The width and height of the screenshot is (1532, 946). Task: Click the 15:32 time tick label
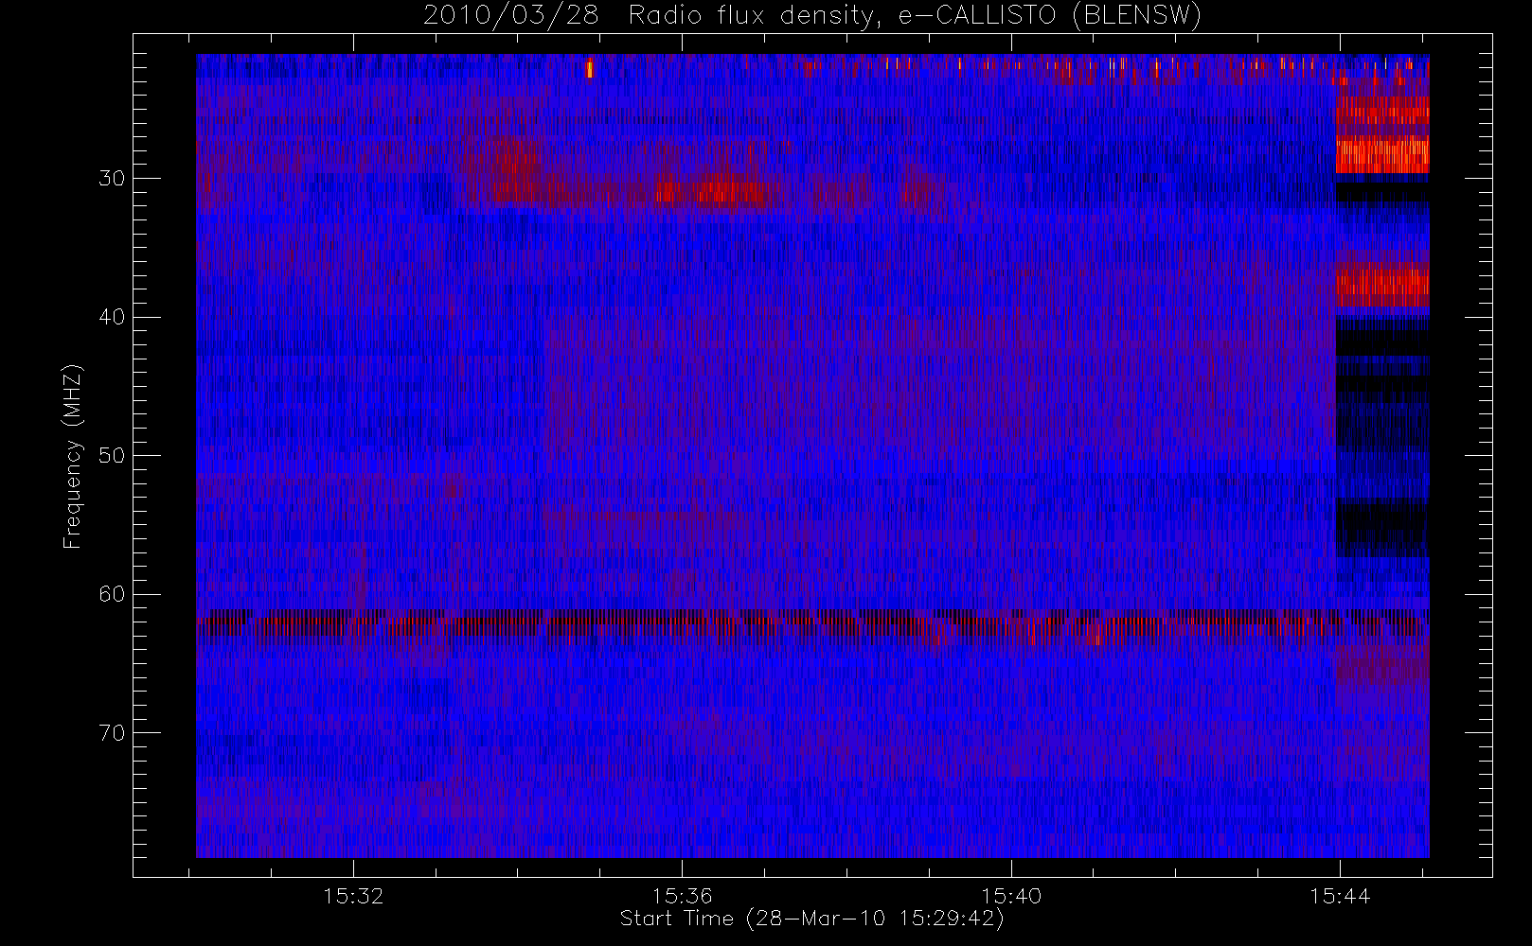click(353, 896)
